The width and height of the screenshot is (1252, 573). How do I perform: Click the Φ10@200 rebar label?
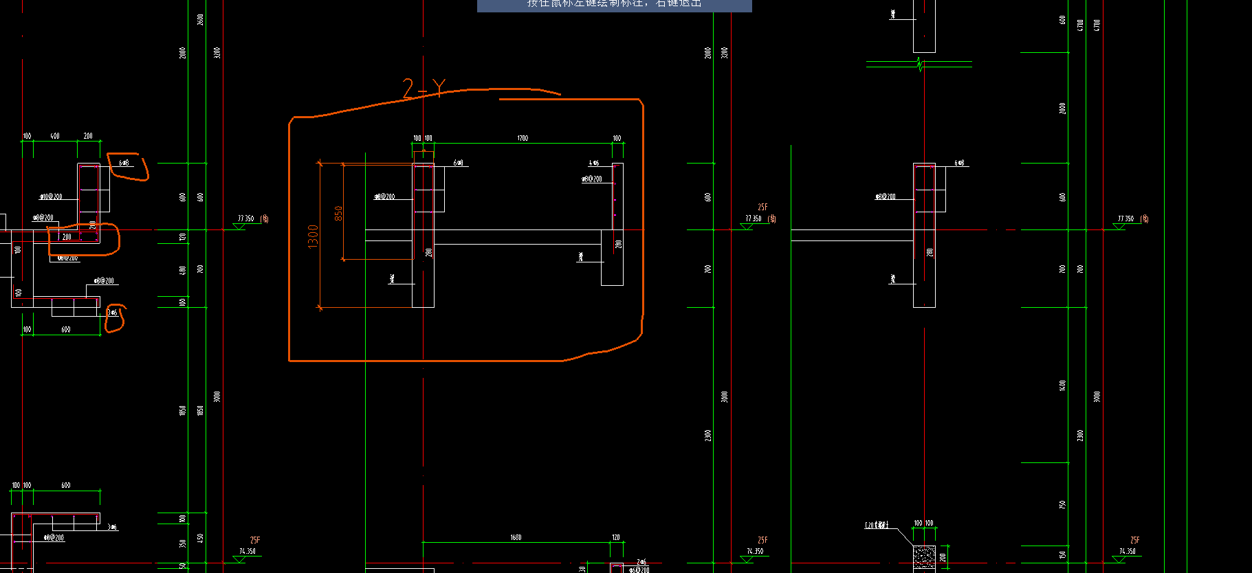tap(50, 196)
